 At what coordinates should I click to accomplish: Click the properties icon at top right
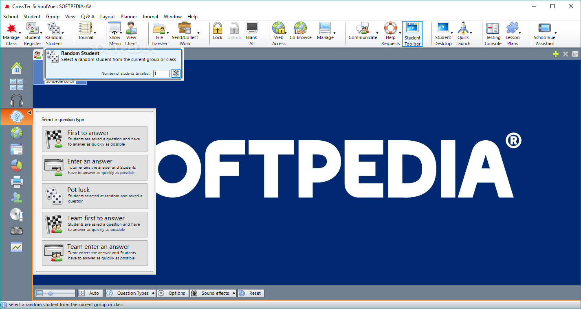click(x=575, y=54)
